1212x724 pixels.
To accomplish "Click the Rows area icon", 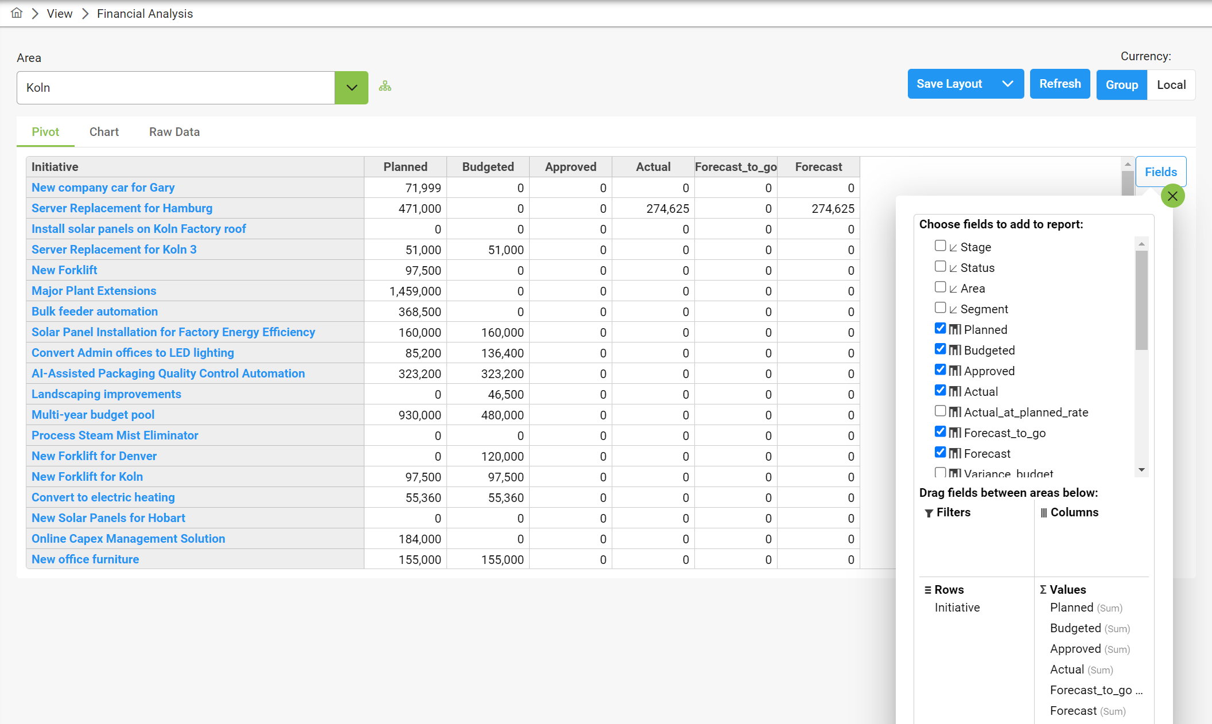I will click(927, 590).
